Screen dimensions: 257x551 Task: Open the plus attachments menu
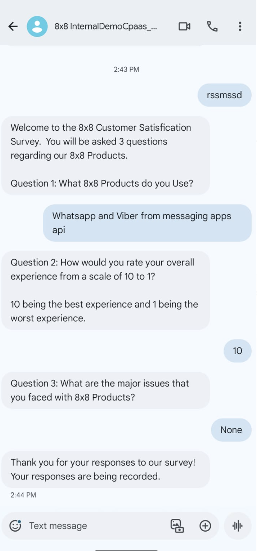(x=205, y=526)
